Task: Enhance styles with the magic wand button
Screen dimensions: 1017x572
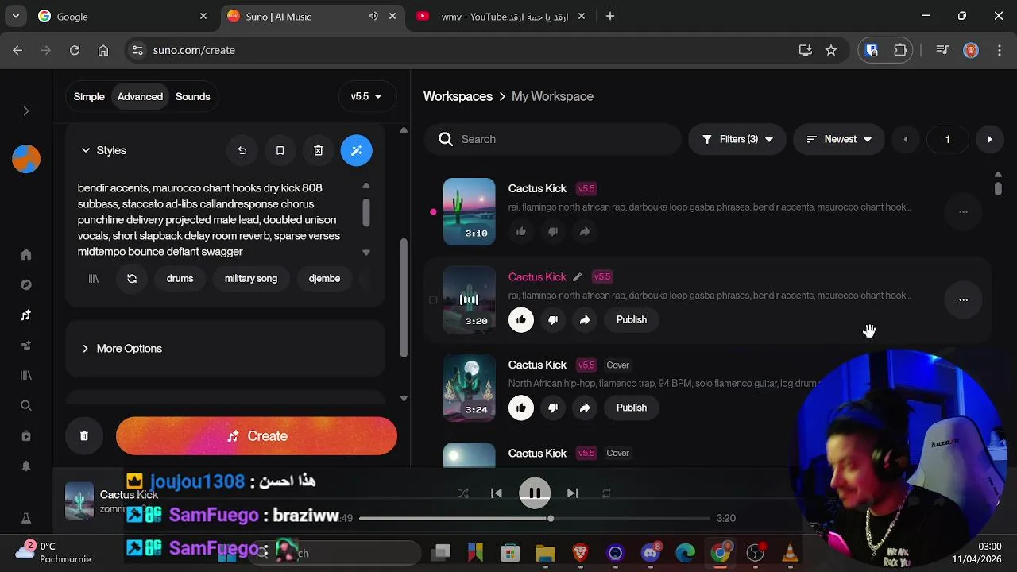Action: pos(356,150)
